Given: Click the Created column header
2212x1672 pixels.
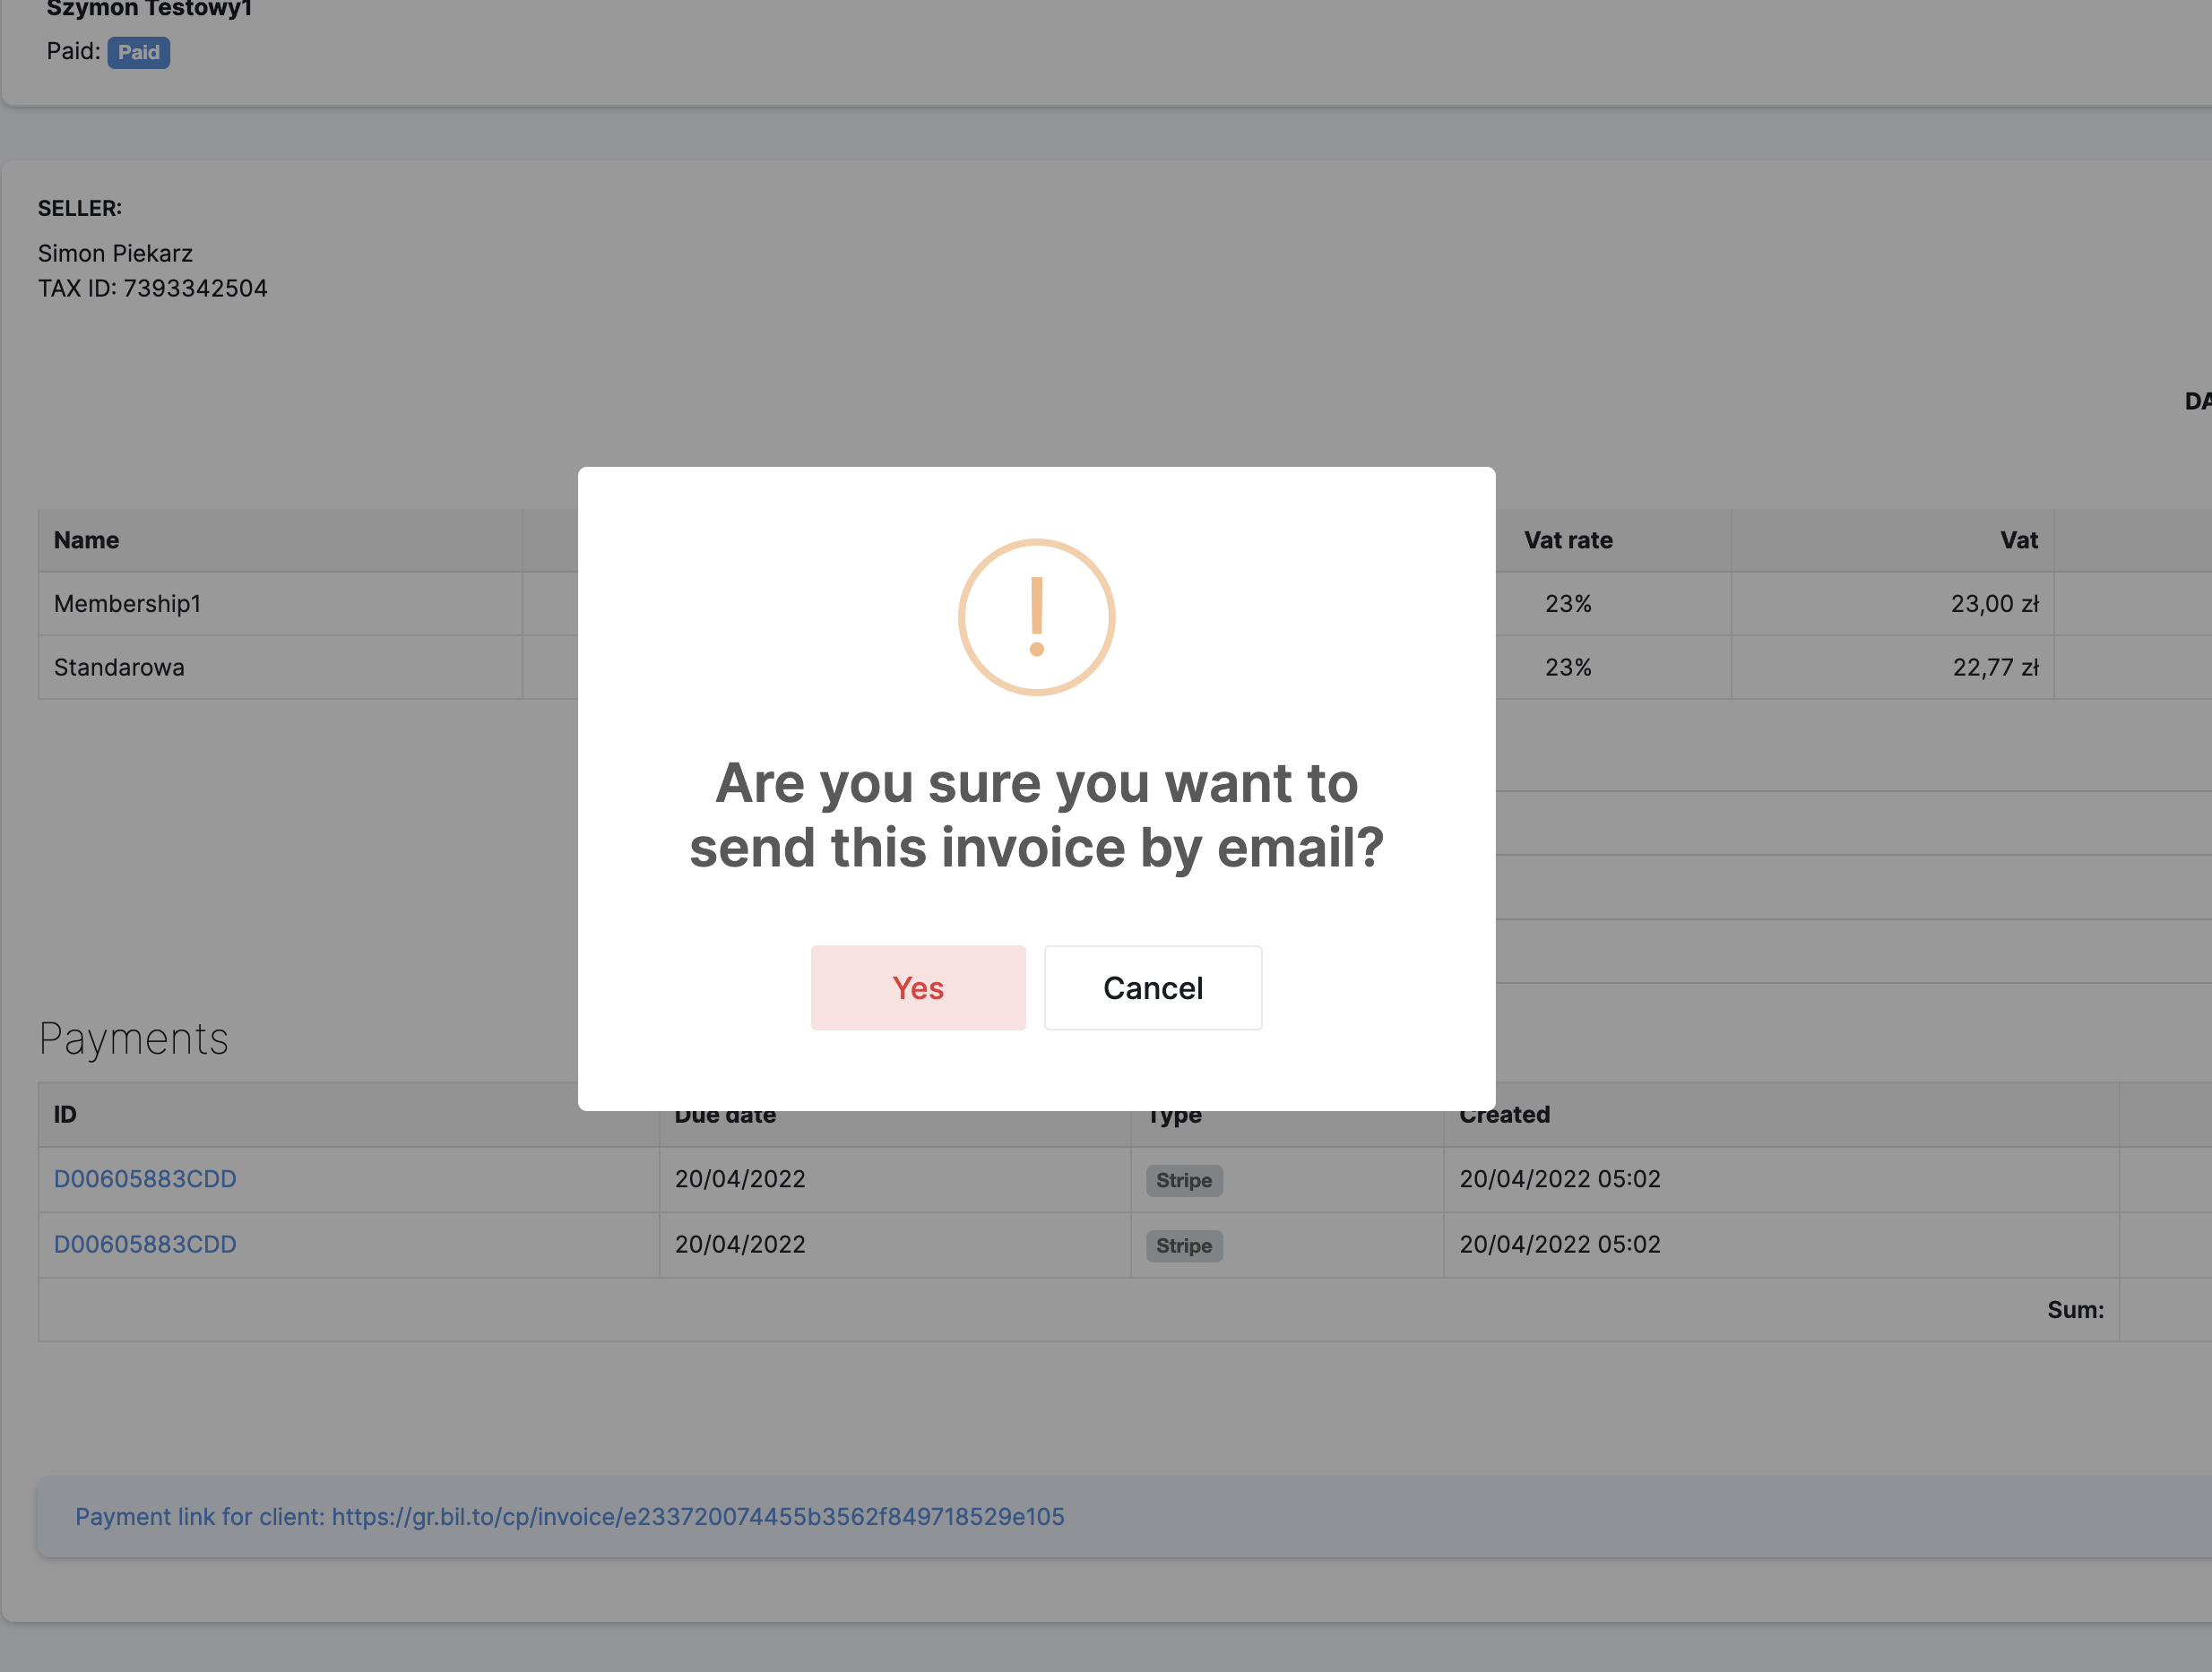Looking at the screenshot, I should [1504, 1114].
